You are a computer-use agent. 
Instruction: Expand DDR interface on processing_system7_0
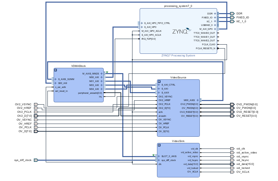tap(215, 13)
